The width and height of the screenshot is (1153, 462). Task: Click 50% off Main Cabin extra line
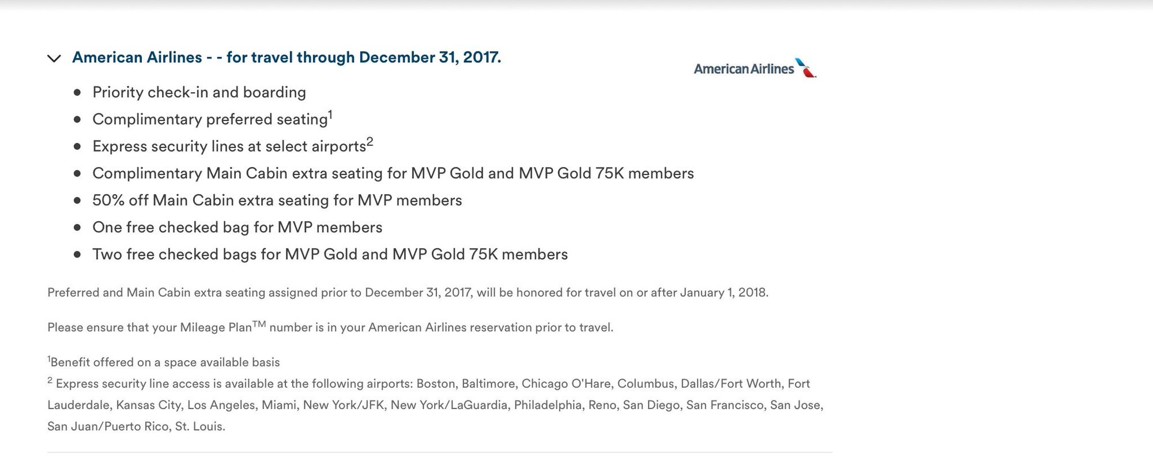(277, 200)
